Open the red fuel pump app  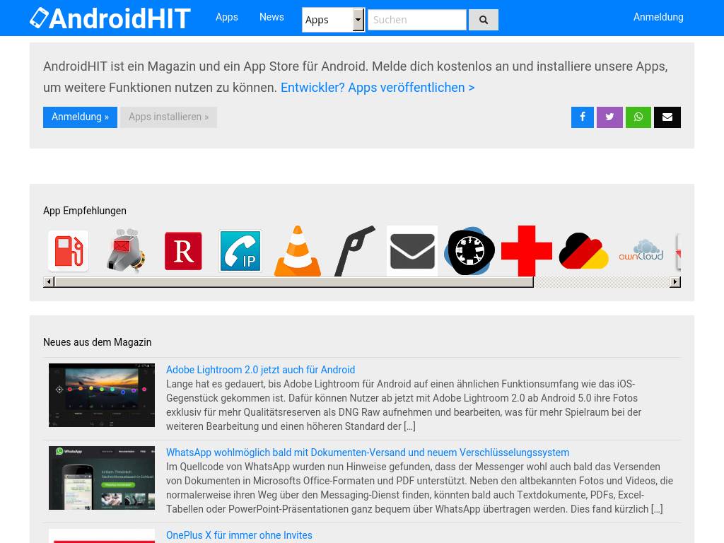(69, 251)
